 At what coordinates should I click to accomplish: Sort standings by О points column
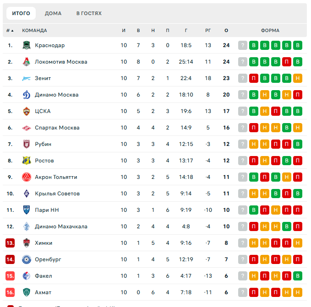(x=226, y=31)
